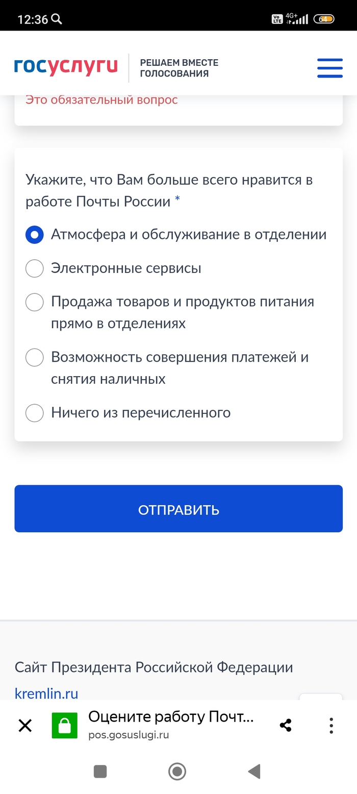Tap the pos.gosuslugi.ru page title bar
357x794 pixels.
(171, 725)
